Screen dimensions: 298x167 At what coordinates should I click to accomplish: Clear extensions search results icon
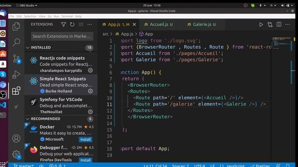[81, 25]
